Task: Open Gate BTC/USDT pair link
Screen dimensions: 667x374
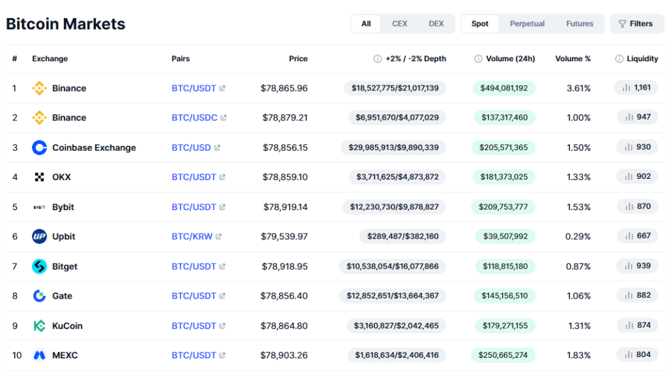Action: [x=193, y=296]
